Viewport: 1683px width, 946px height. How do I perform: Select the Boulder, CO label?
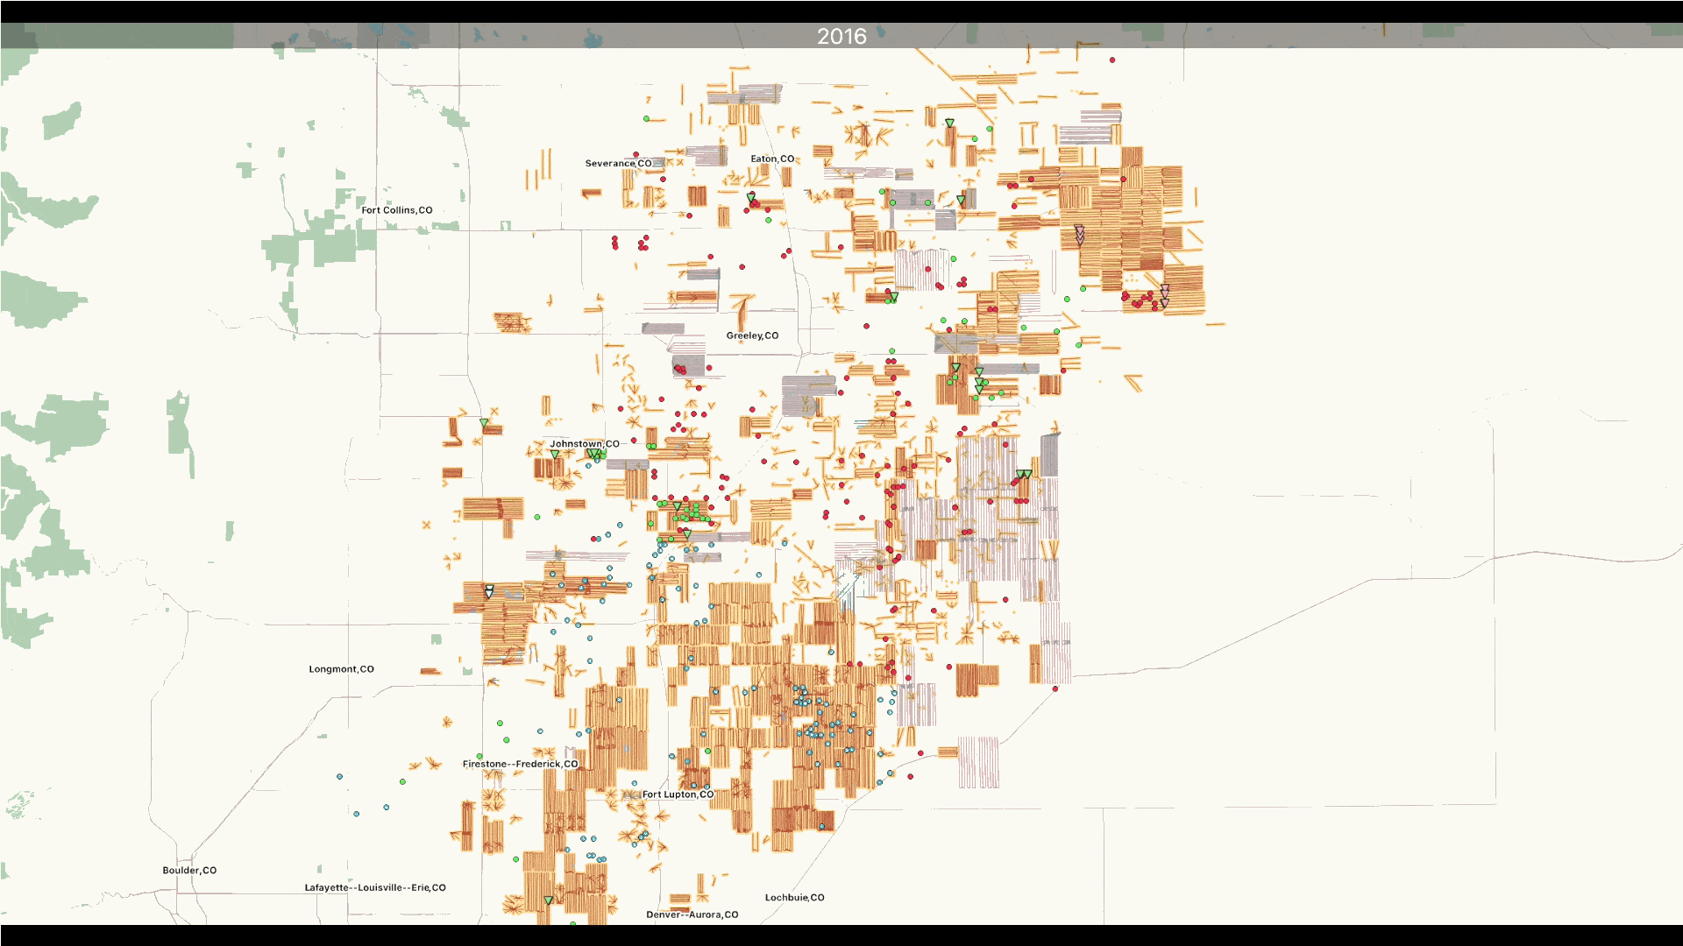(189, 871)
